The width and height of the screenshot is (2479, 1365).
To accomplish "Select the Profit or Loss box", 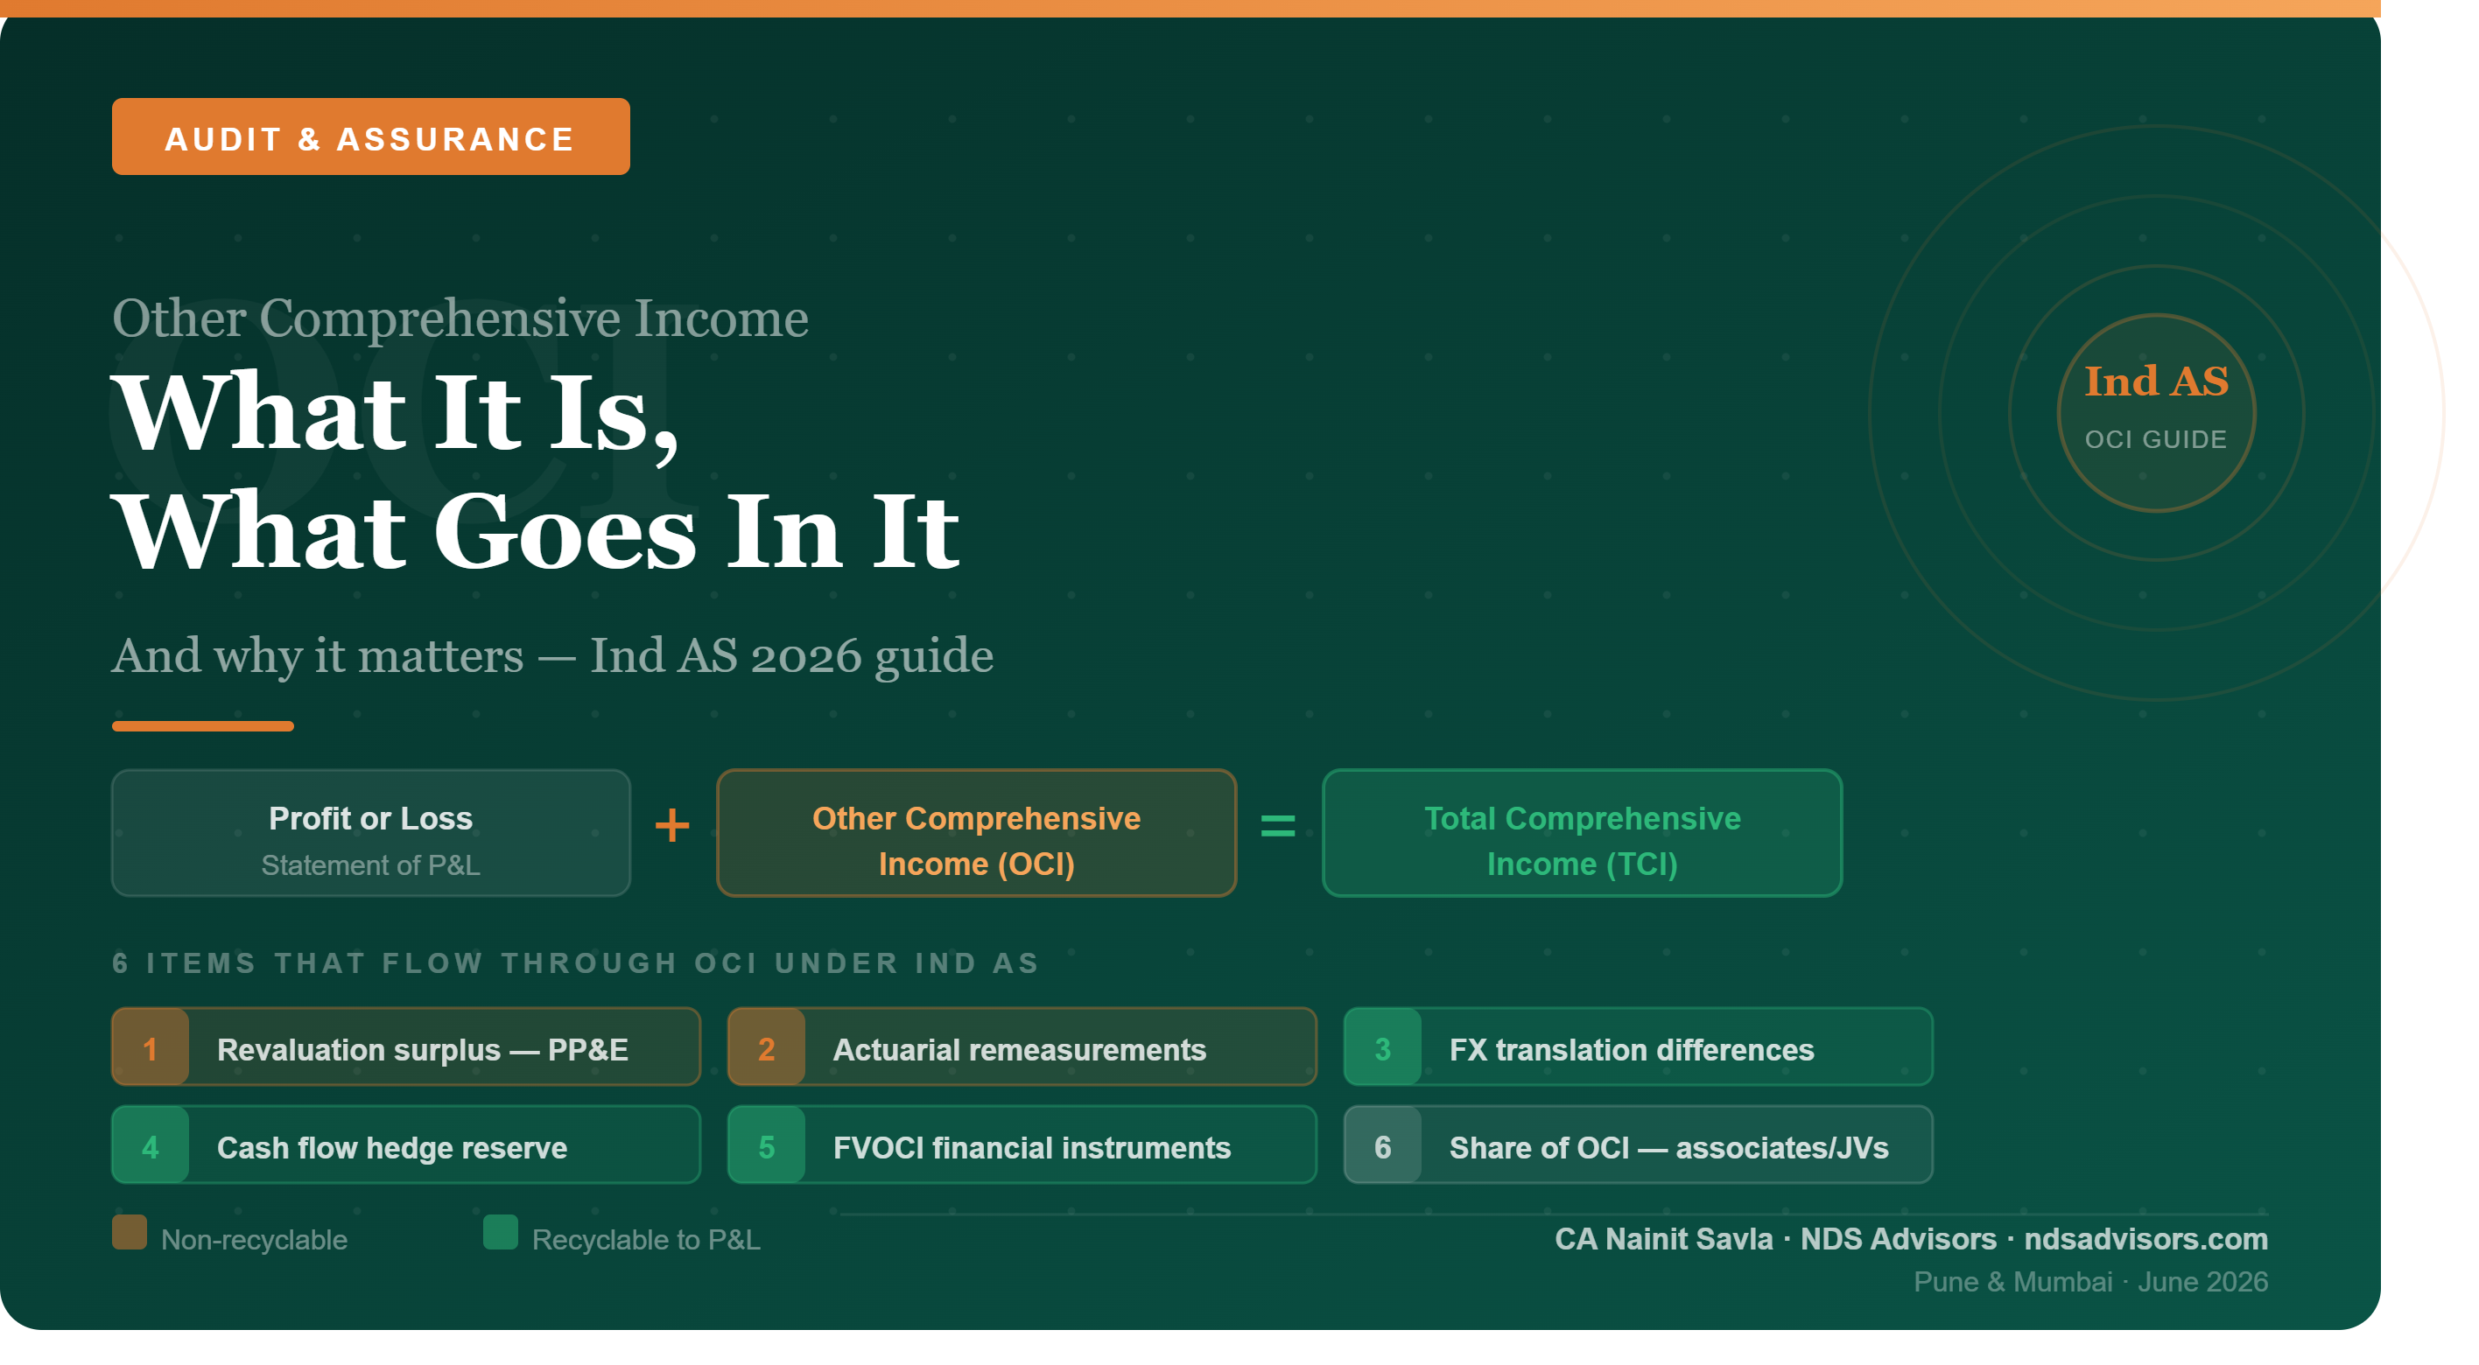I will (x=370, y=833).
